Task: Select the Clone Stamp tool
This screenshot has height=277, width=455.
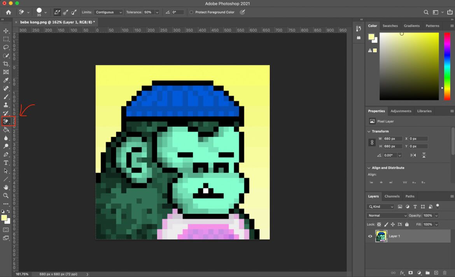Action: [6, 105]
